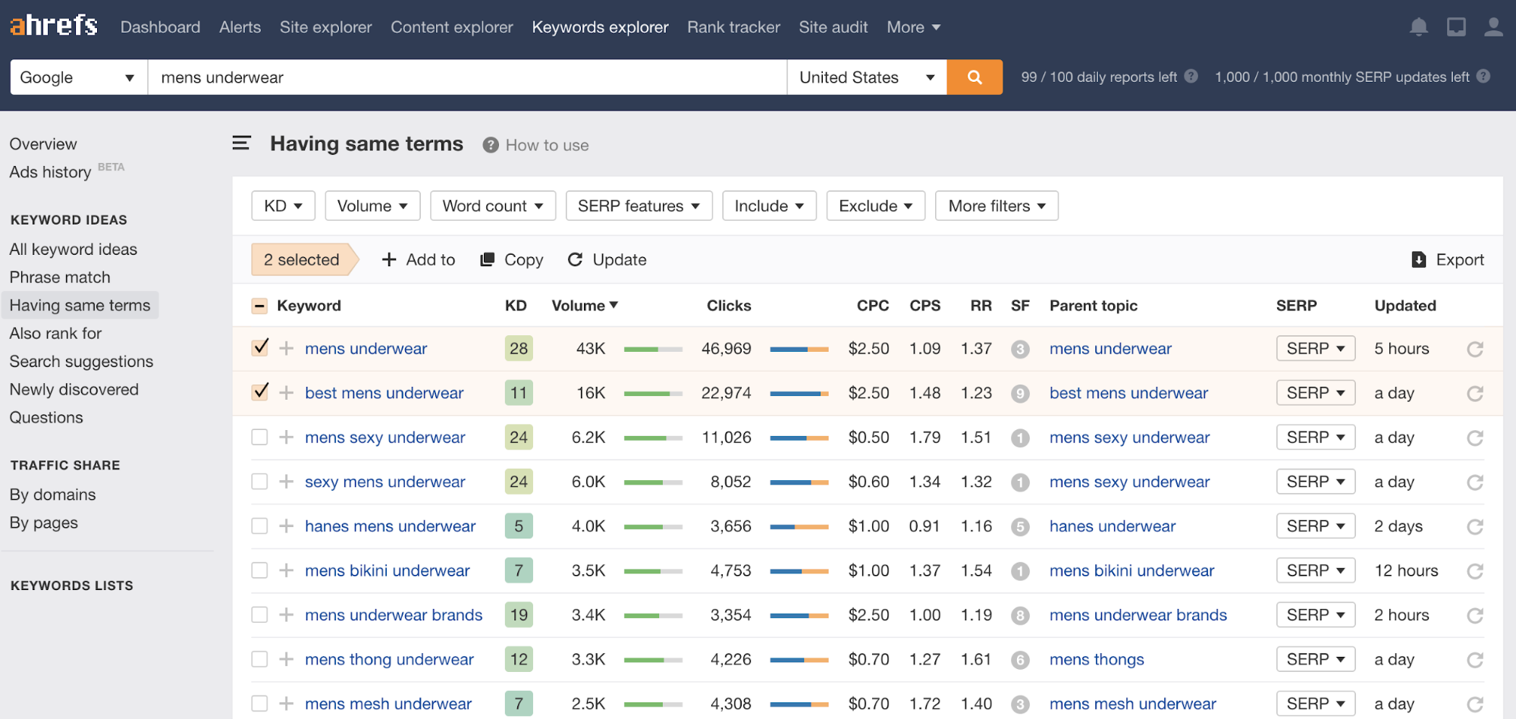Open SERP dropdown for mens bikini underwear
The width and height of the screenshot is (1516, 719).
1315,570
